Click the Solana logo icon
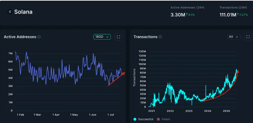This screenshot has width=253, height=123. pyautogui.click(x=10, y=12)
